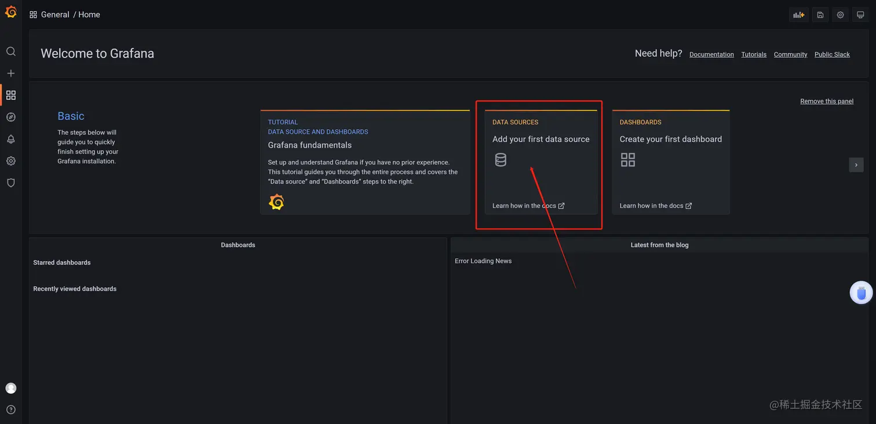The image size is (876, 424).
Task: Open the Public Slack link
Action: click(x=832, y=54)
